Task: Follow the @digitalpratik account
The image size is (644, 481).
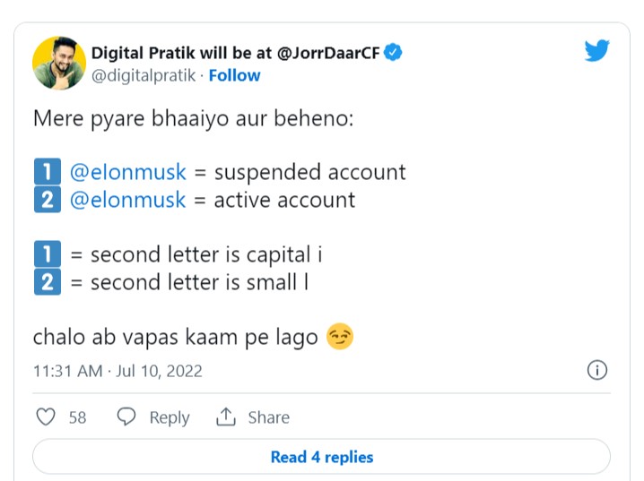Action: pos(234,75)
